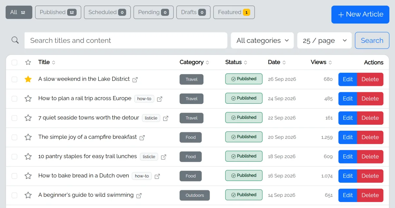Open Dutch oven bread external link icon
Viewport: 395px width, 208px height.
(x=157, y=176)
